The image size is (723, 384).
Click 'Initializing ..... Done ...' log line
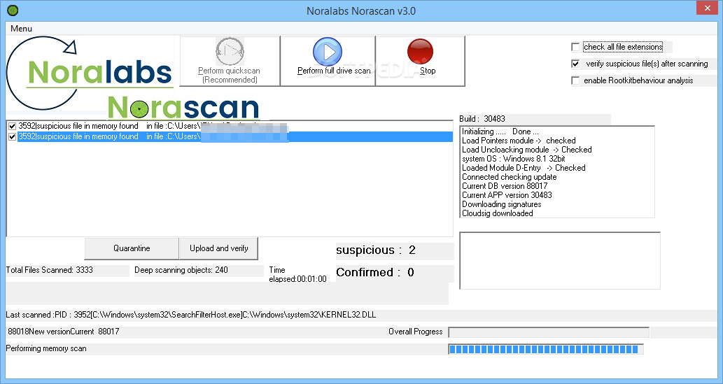[500, 131]
